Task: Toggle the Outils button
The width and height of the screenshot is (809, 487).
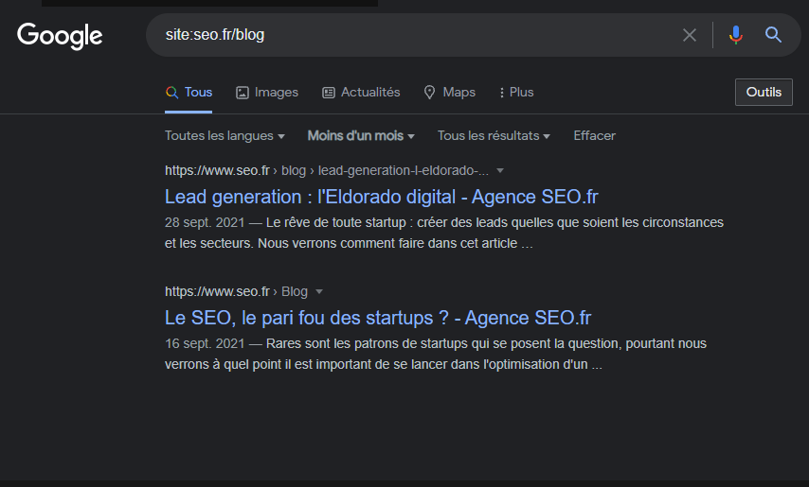Action: (x=764, y=92)
